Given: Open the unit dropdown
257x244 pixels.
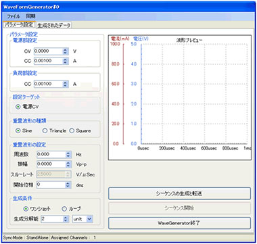Looking at the screenshot, I should coord(83,219).
